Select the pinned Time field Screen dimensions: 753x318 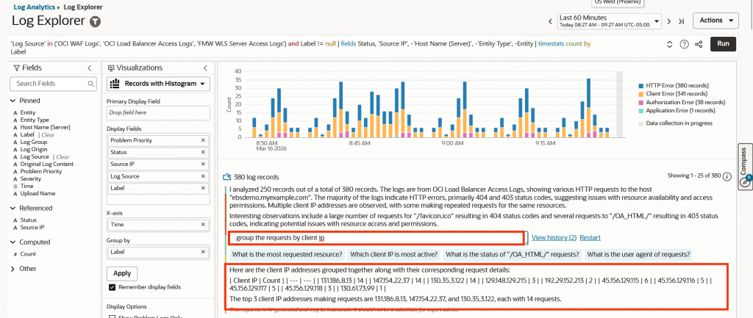tap(27, 186)
